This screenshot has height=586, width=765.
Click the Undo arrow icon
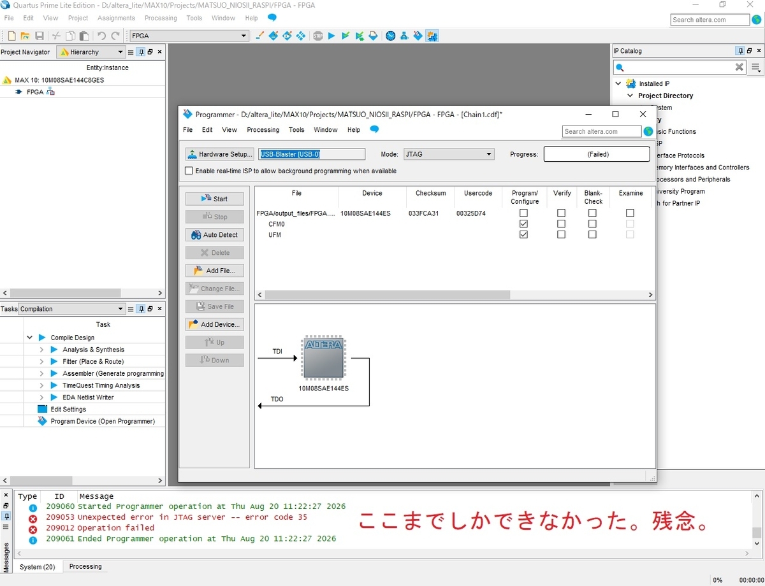tap(101, 36)
